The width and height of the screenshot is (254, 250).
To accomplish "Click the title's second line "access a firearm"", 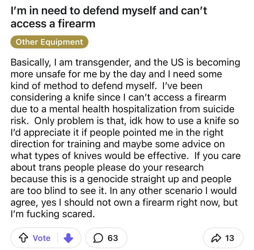I will point(53,24).
